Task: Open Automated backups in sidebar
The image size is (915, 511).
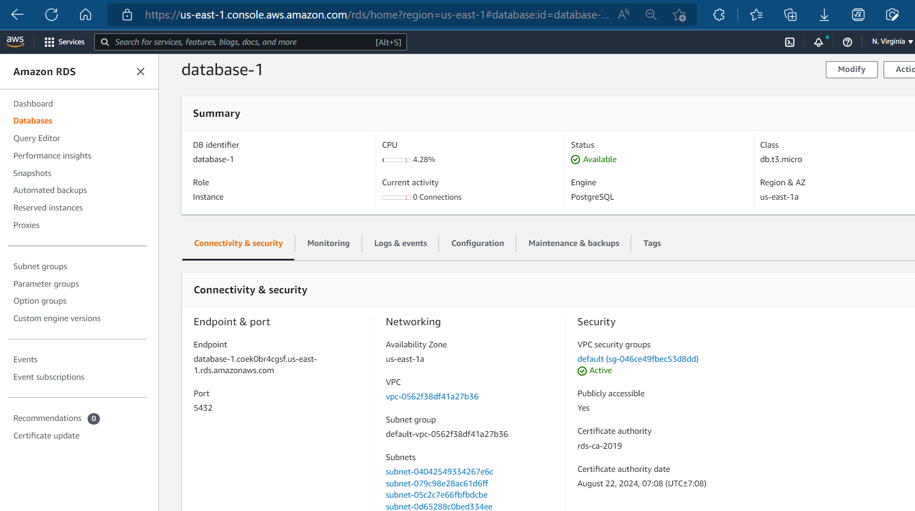Action: coord(50,190)
